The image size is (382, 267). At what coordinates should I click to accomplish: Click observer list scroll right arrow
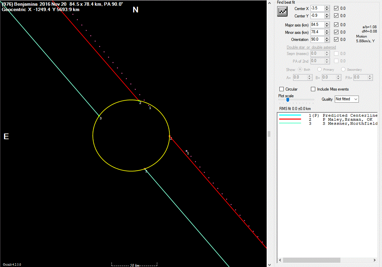click(374, 260)
